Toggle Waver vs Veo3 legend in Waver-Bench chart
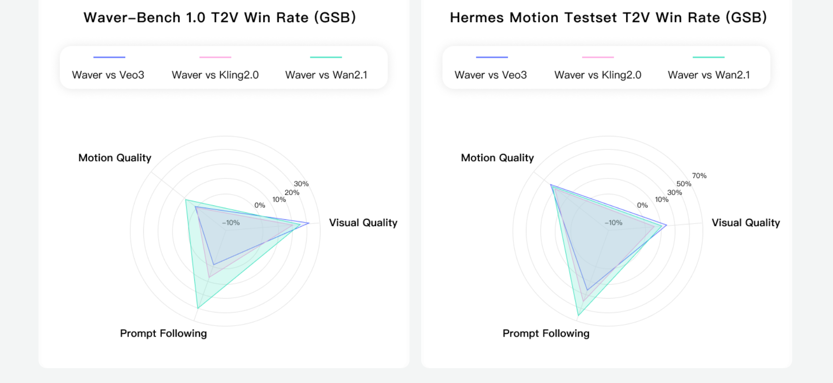This screenshot has width=833, height=383. pos(108,75)
